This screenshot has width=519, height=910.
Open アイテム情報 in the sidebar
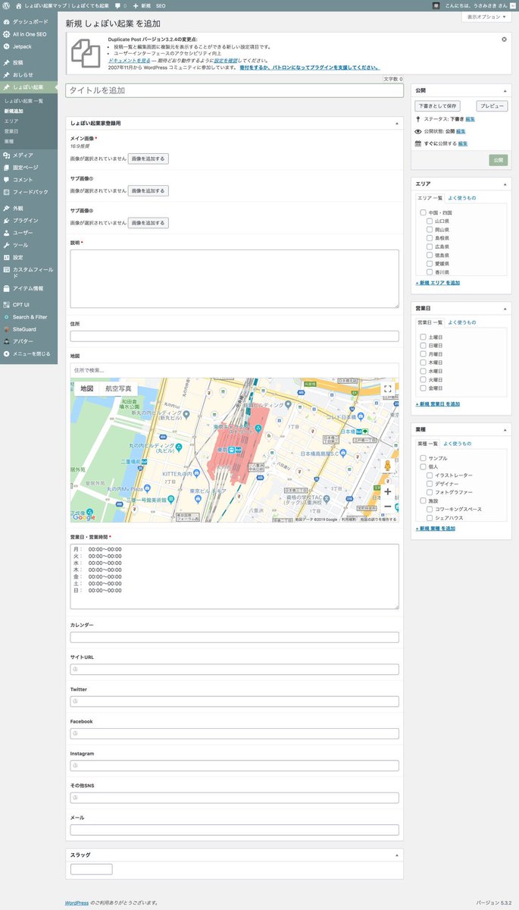[x=29, y=288]
